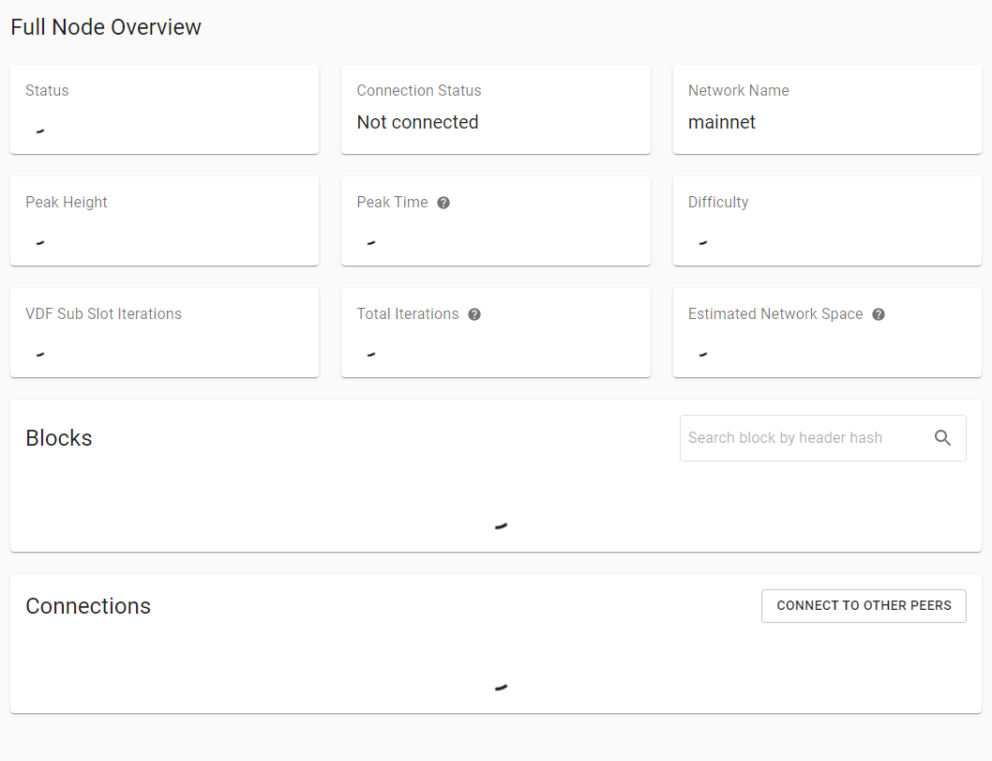Image resolution: width=992 pixels, height=761 pixels.
Task: Click the VDF Sub Slot Iterations label
Action: tap(103, 313)
